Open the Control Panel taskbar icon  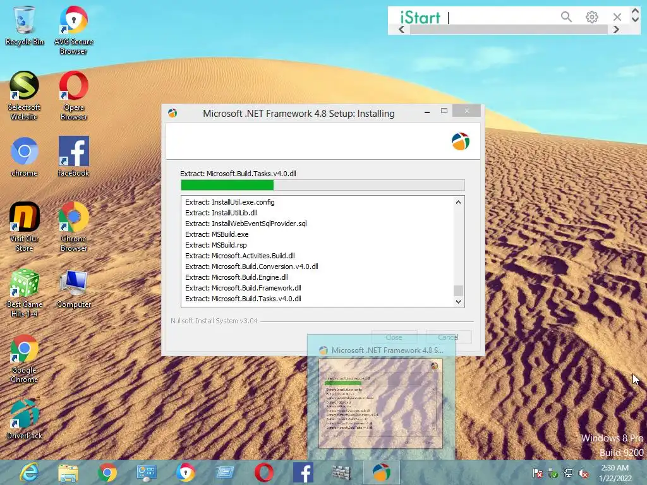pyautogui.click(x=146, y=472)
